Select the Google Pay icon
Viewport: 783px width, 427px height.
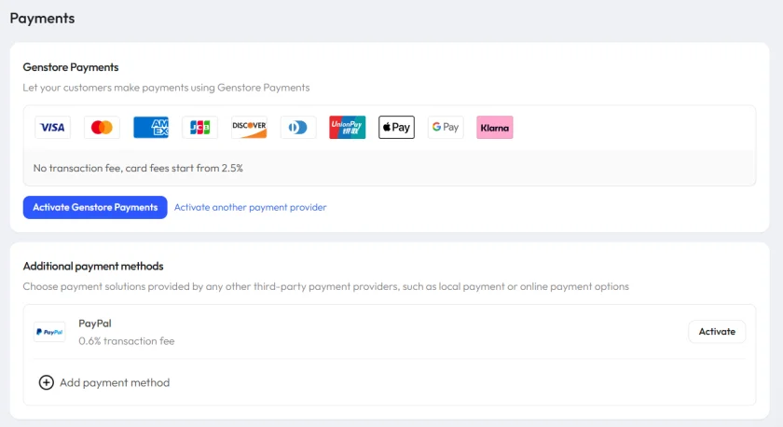coord(446,128)
